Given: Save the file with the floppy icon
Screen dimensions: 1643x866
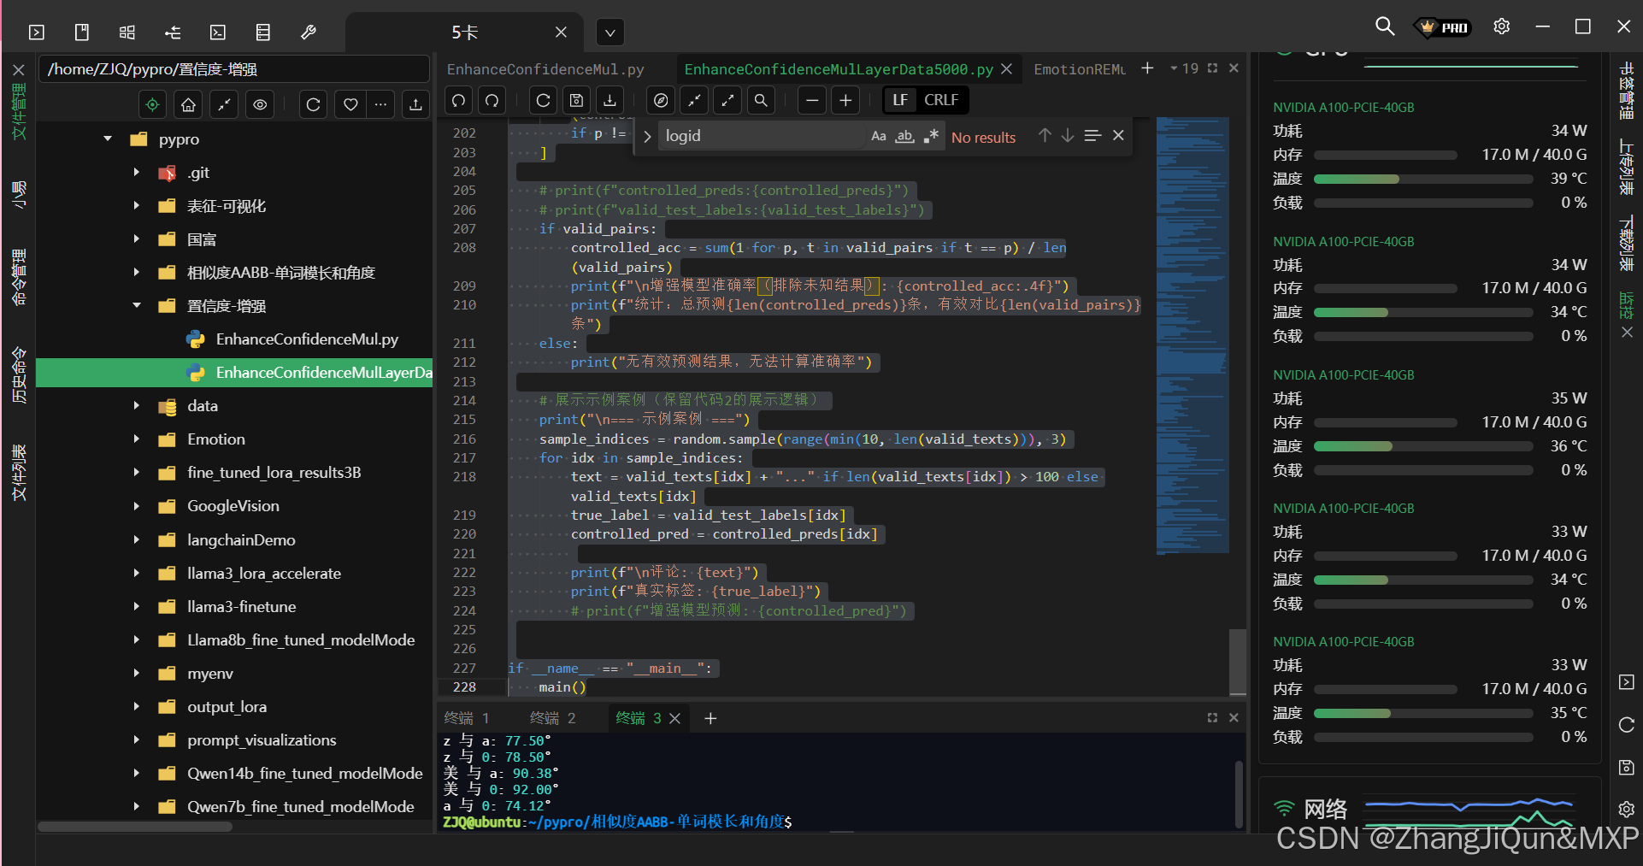Looking at the screenshot, I should 576,100.
